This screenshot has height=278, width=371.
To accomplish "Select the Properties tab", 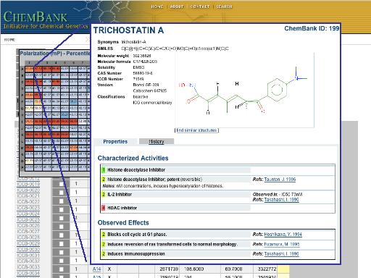I will pos(115,141).
